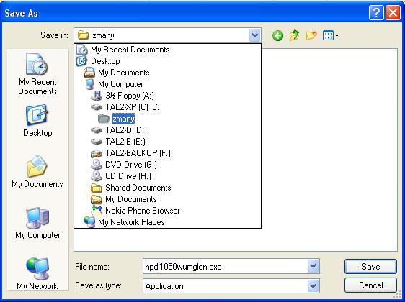Go back with the green arrow icon

point(278,35)
